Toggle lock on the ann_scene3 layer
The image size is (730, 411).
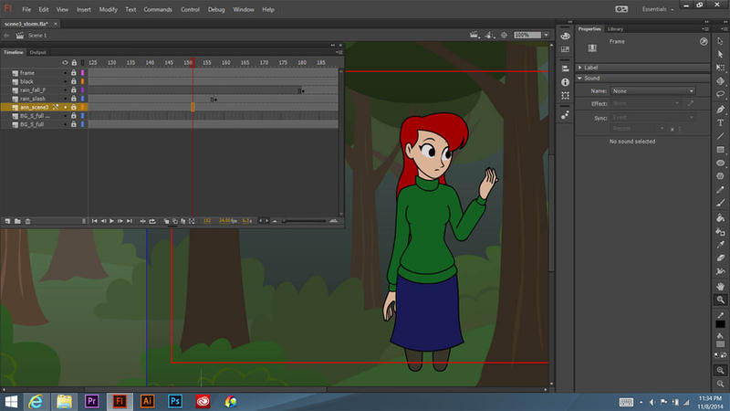click(74, 107)
